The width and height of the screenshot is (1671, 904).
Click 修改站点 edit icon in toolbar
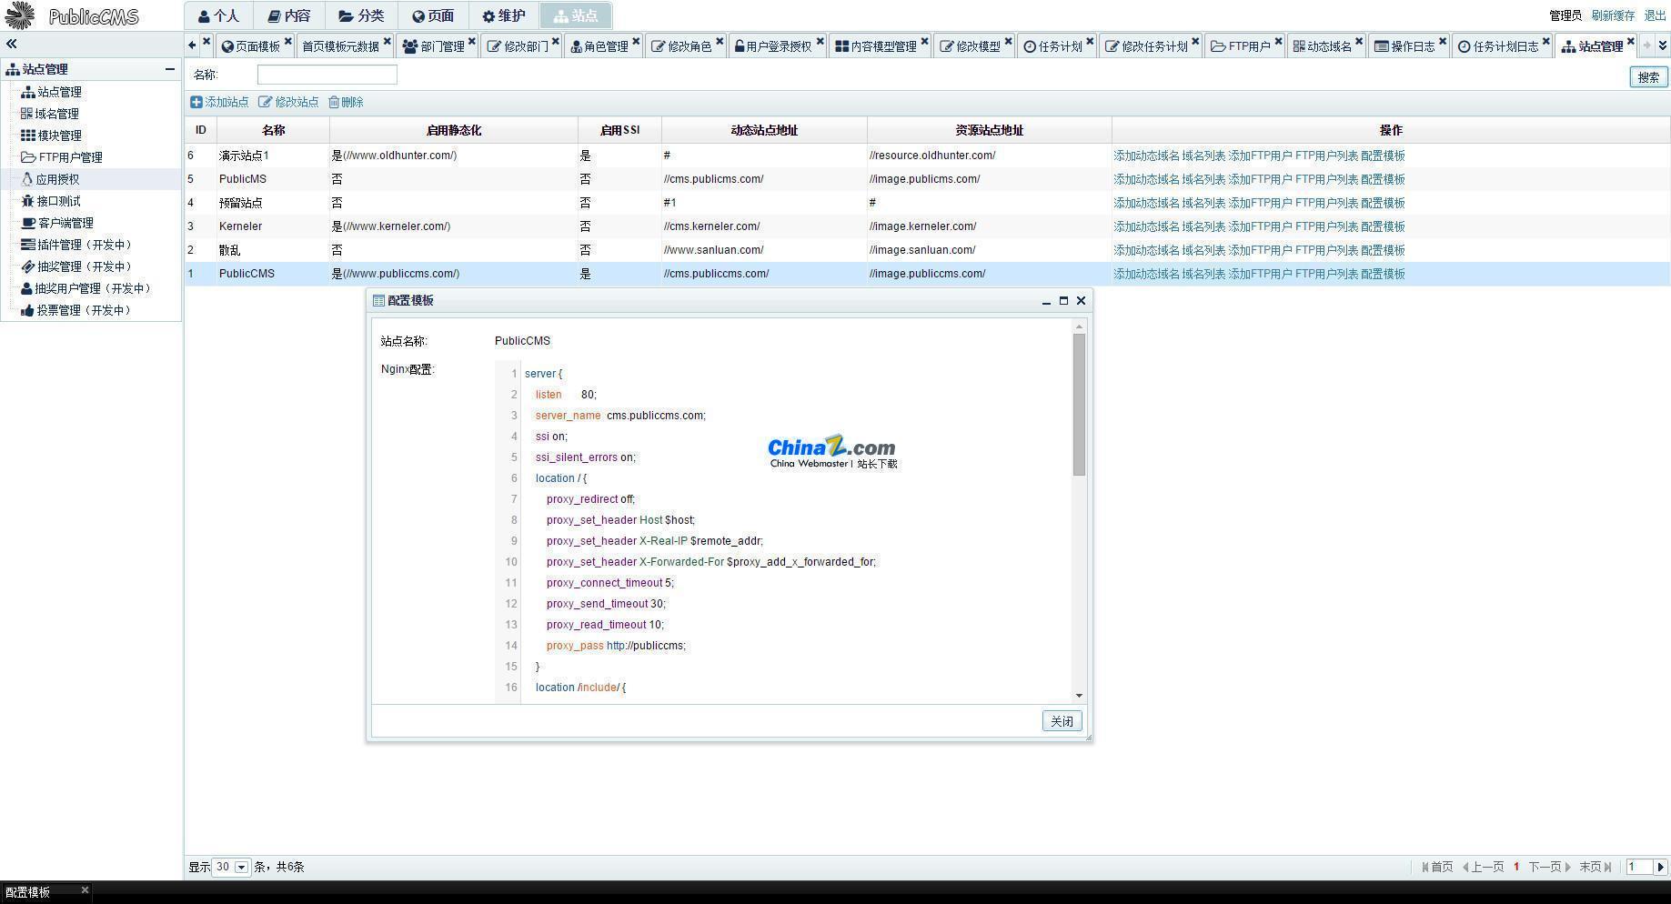coord(265,102)
